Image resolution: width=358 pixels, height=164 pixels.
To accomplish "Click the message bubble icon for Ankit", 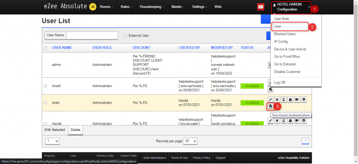I will (x=297, y=99).
